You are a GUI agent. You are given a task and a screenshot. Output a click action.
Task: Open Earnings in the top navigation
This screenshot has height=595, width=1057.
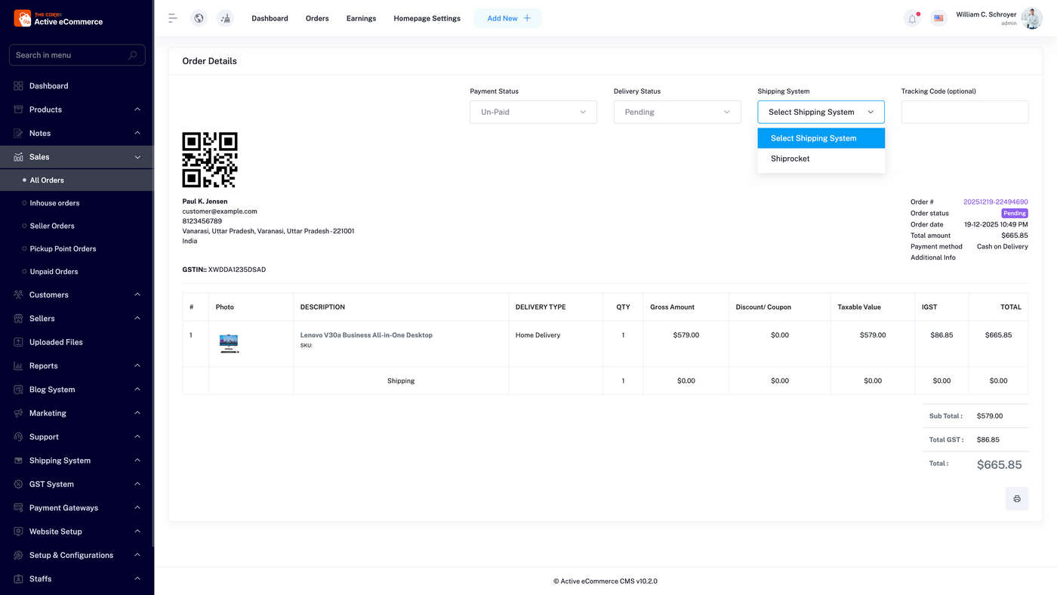pos(361,18)
